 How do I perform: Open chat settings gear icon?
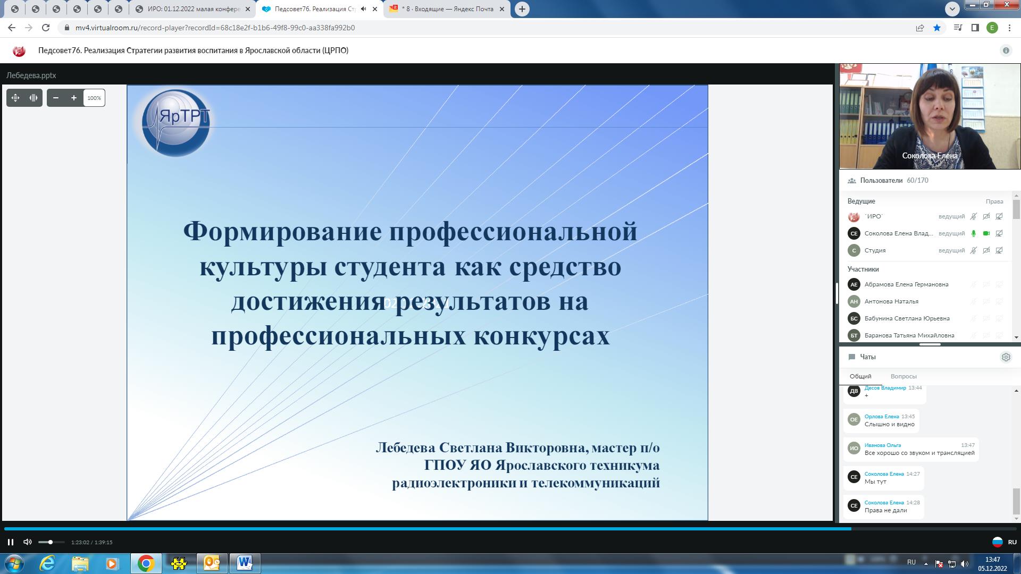point(1006,357)
